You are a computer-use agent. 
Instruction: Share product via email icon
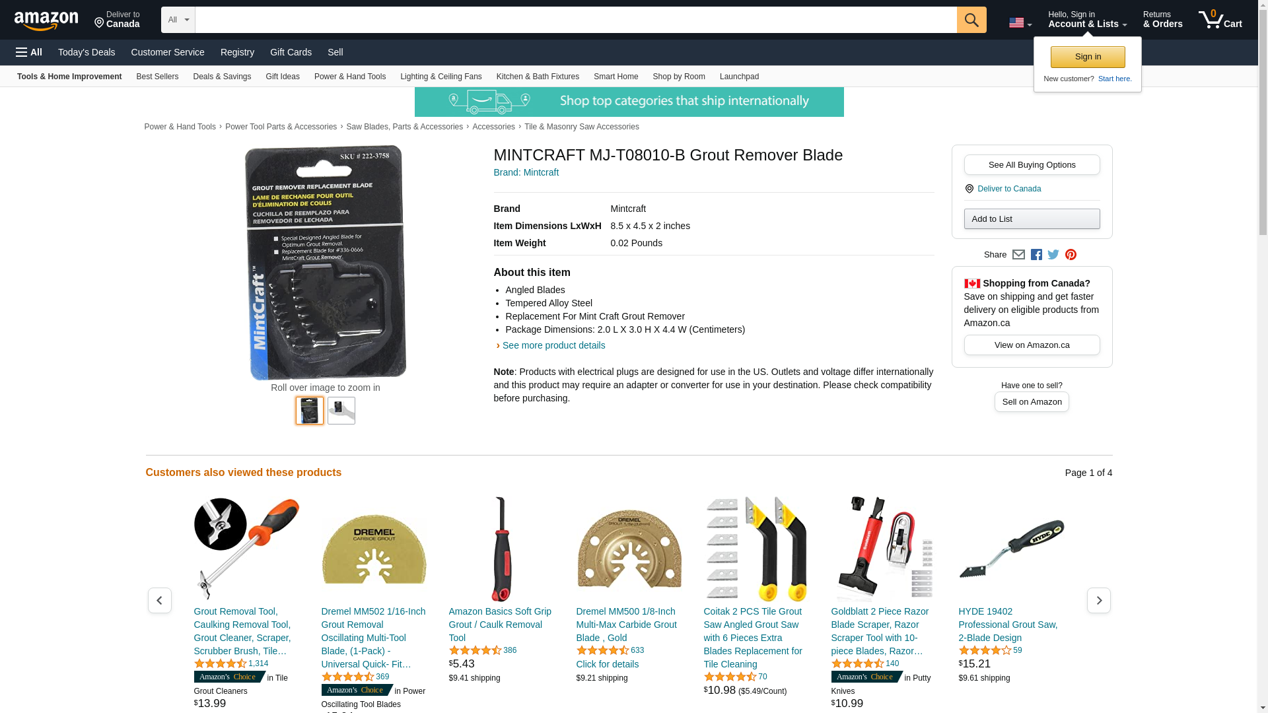click(x=1018, y=255)
